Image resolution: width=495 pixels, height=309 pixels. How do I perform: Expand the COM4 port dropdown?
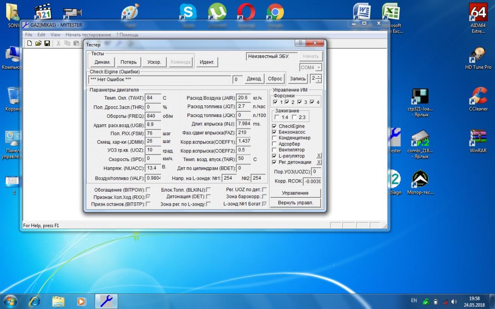(318, 68)
